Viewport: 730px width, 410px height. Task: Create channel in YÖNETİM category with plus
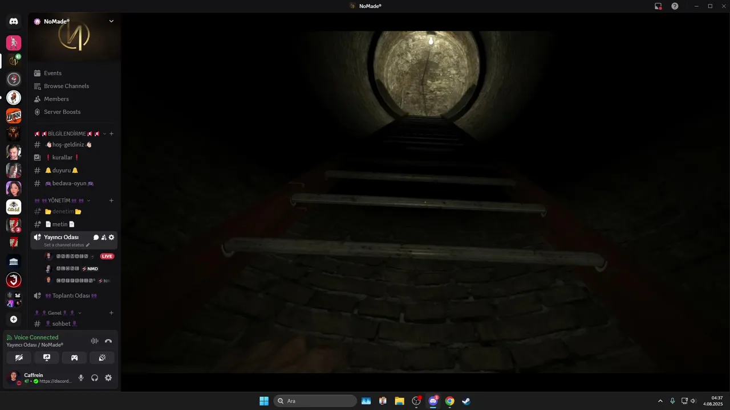(x=111, y=200)
